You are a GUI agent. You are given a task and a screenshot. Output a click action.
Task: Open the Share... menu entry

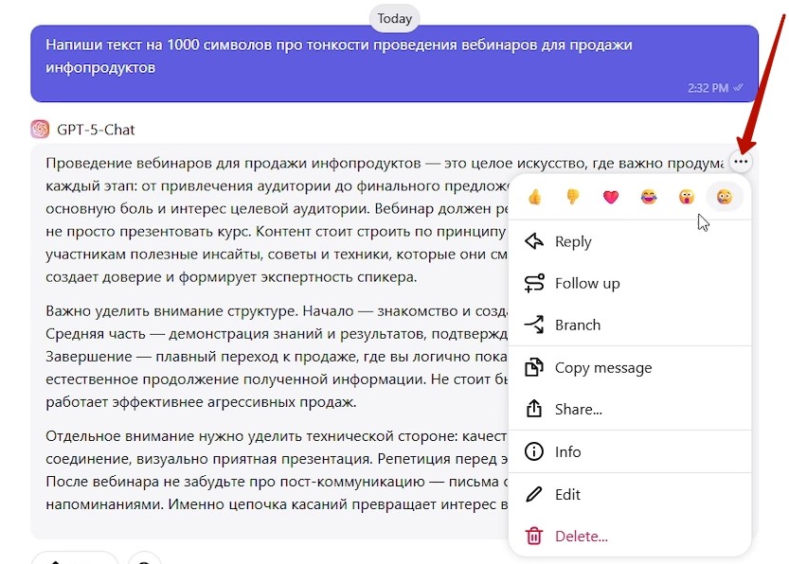point(578,409)
